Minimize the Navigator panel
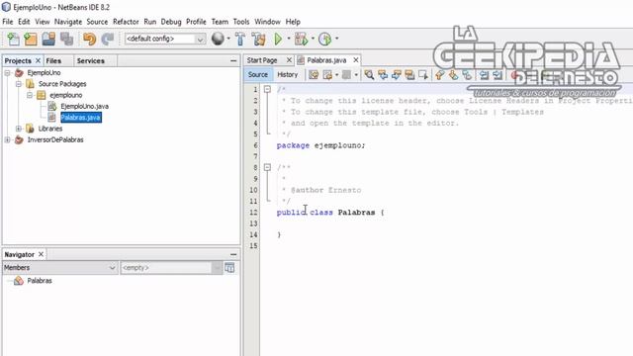Viewport: 633px width, 356px height. coord(233,254)
